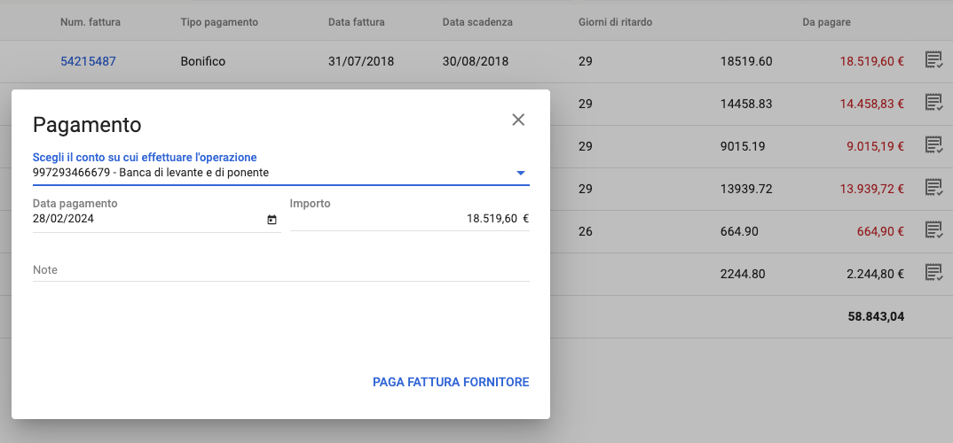953x443 pixels.
Task: Sort by Data scadenza column header
Action: click(x=477, y=22)
